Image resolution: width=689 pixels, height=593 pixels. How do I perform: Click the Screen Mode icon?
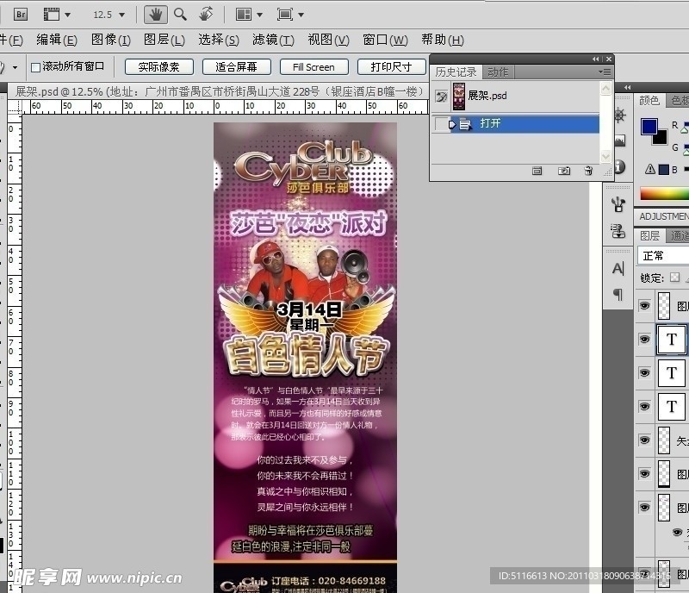tap(285, 15)
